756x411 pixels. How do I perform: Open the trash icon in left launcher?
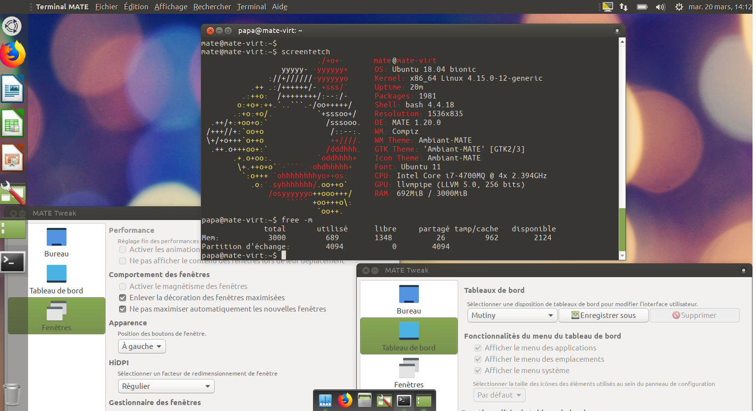[x=12, y=394]
